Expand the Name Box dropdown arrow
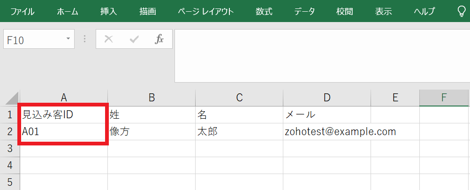The width and height of the screenshot is (470, 190). (68, 39)
